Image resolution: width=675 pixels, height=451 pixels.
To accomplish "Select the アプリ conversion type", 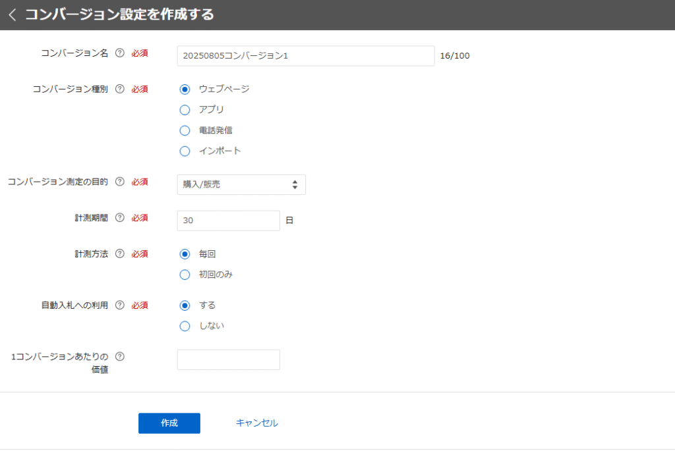I will [x=185, y=109].
